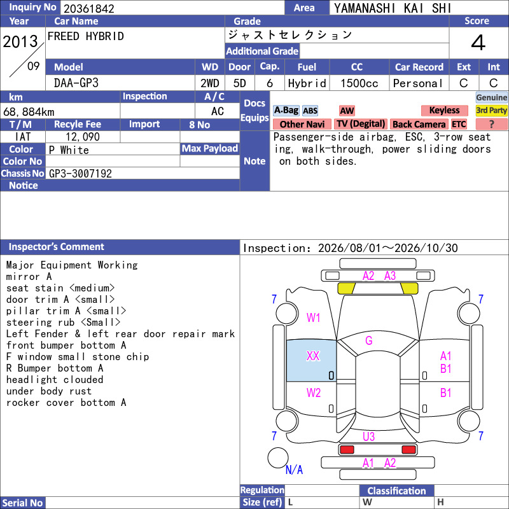Toggle the Genuine navigation label
This screenshot has height=509, width=509.
coord(491,97)
